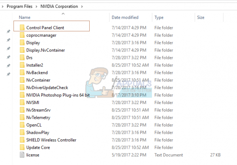
Task: Click the ShadowPlay folder icon
Action: click(x=22, y=133)
